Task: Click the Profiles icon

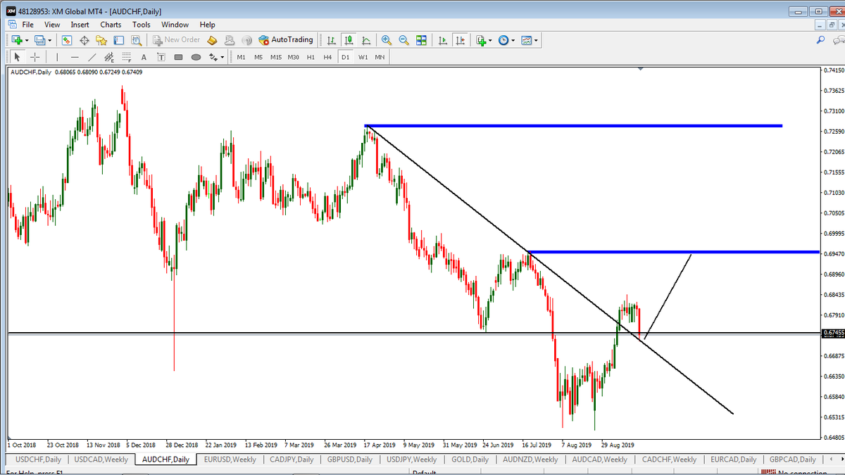Action: (x=39, y=40)
